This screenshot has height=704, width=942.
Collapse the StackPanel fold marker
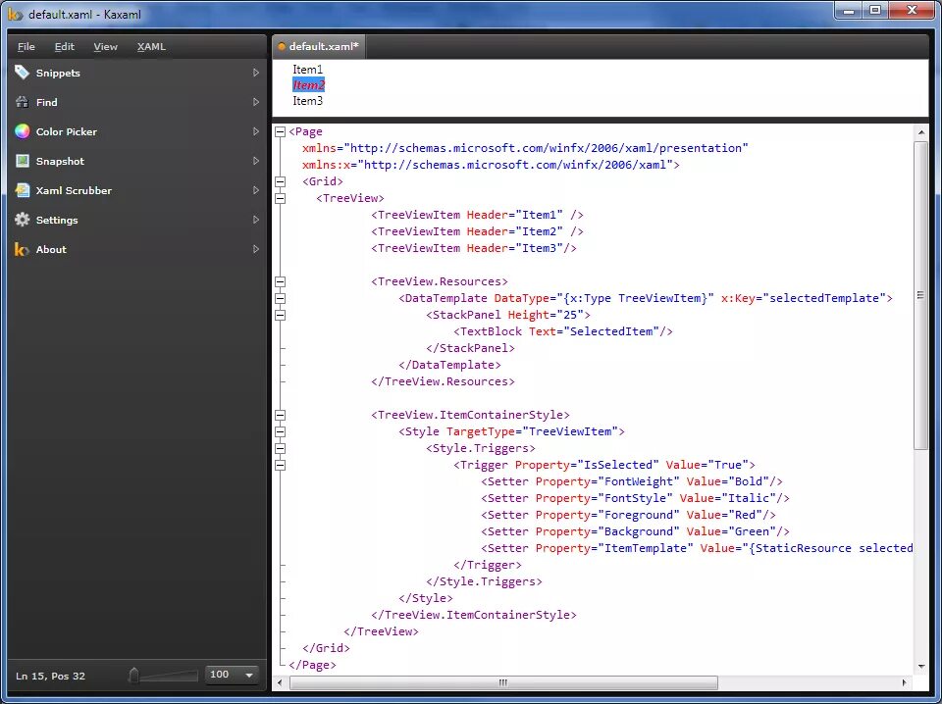pos(280,315)
